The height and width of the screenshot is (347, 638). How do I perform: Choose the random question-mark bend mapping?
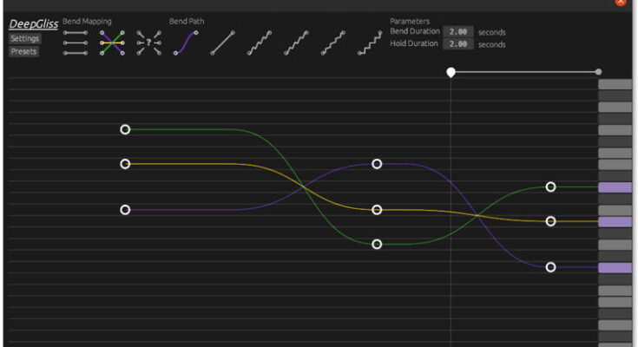pos(149,42)
